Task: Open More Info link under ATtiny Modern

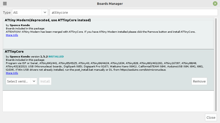Action: tap(12, 35)
